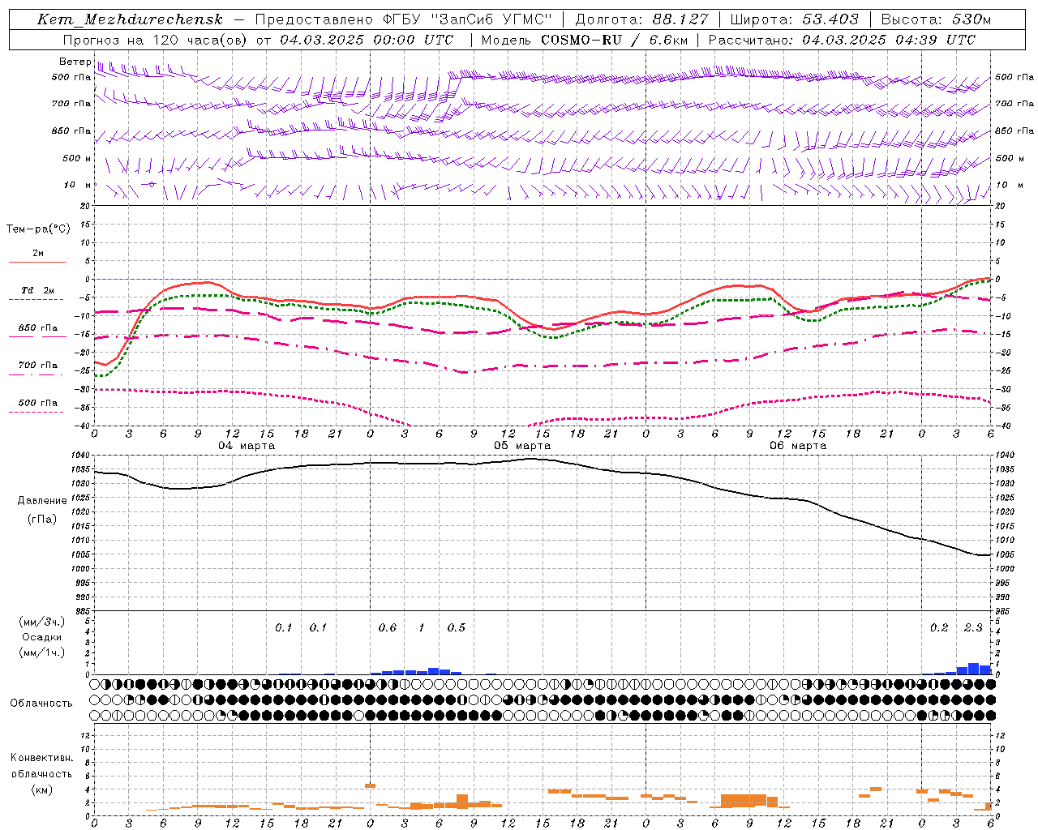The height and width of the screenshot is (830, 1038).
Task: Click the date label 04 марта
Action: click(x=247, y=445)
